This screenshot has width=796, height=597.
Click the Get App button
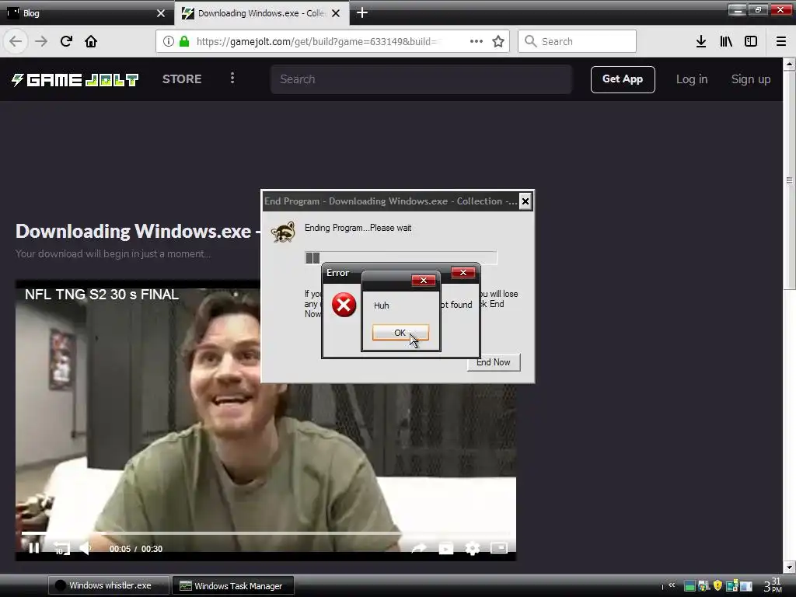tap(623, 79)
